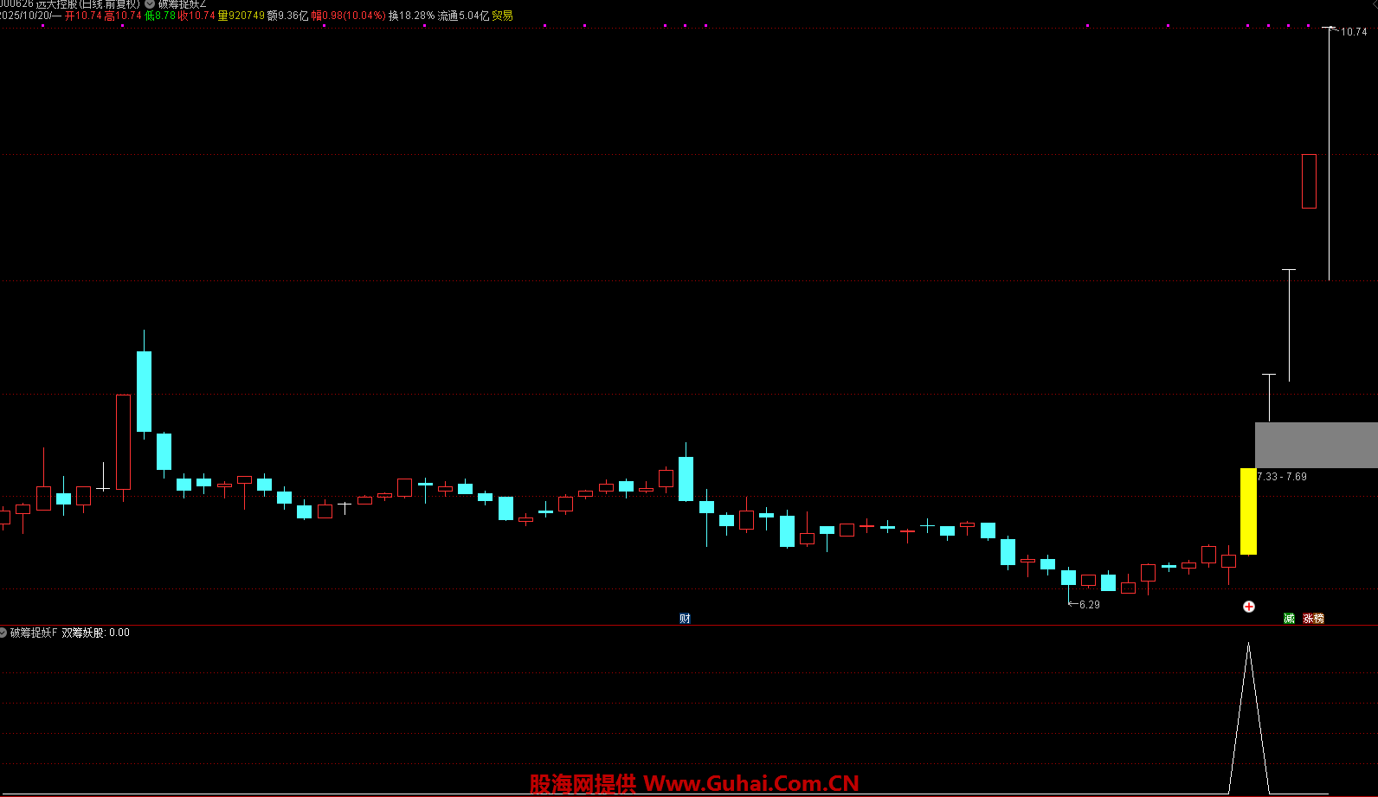
Task: Select the 破筹捉妖F sub-chart indicator label
Action: [x=34, y=633]
